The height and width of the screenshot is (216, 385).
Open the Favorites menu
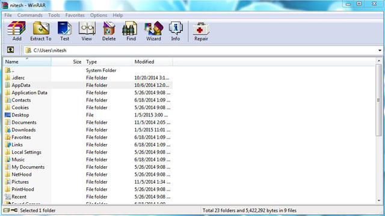tap(75, 15)
